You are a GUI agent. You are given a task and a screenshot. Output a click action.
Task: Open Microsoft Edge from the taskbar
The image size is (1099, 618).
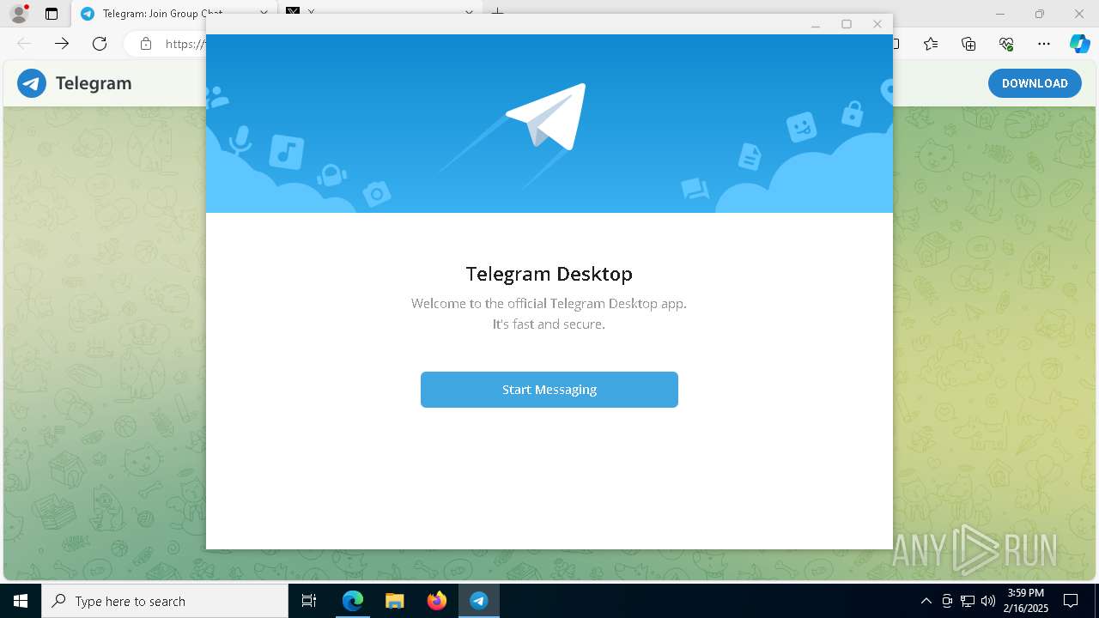point(353,601)
